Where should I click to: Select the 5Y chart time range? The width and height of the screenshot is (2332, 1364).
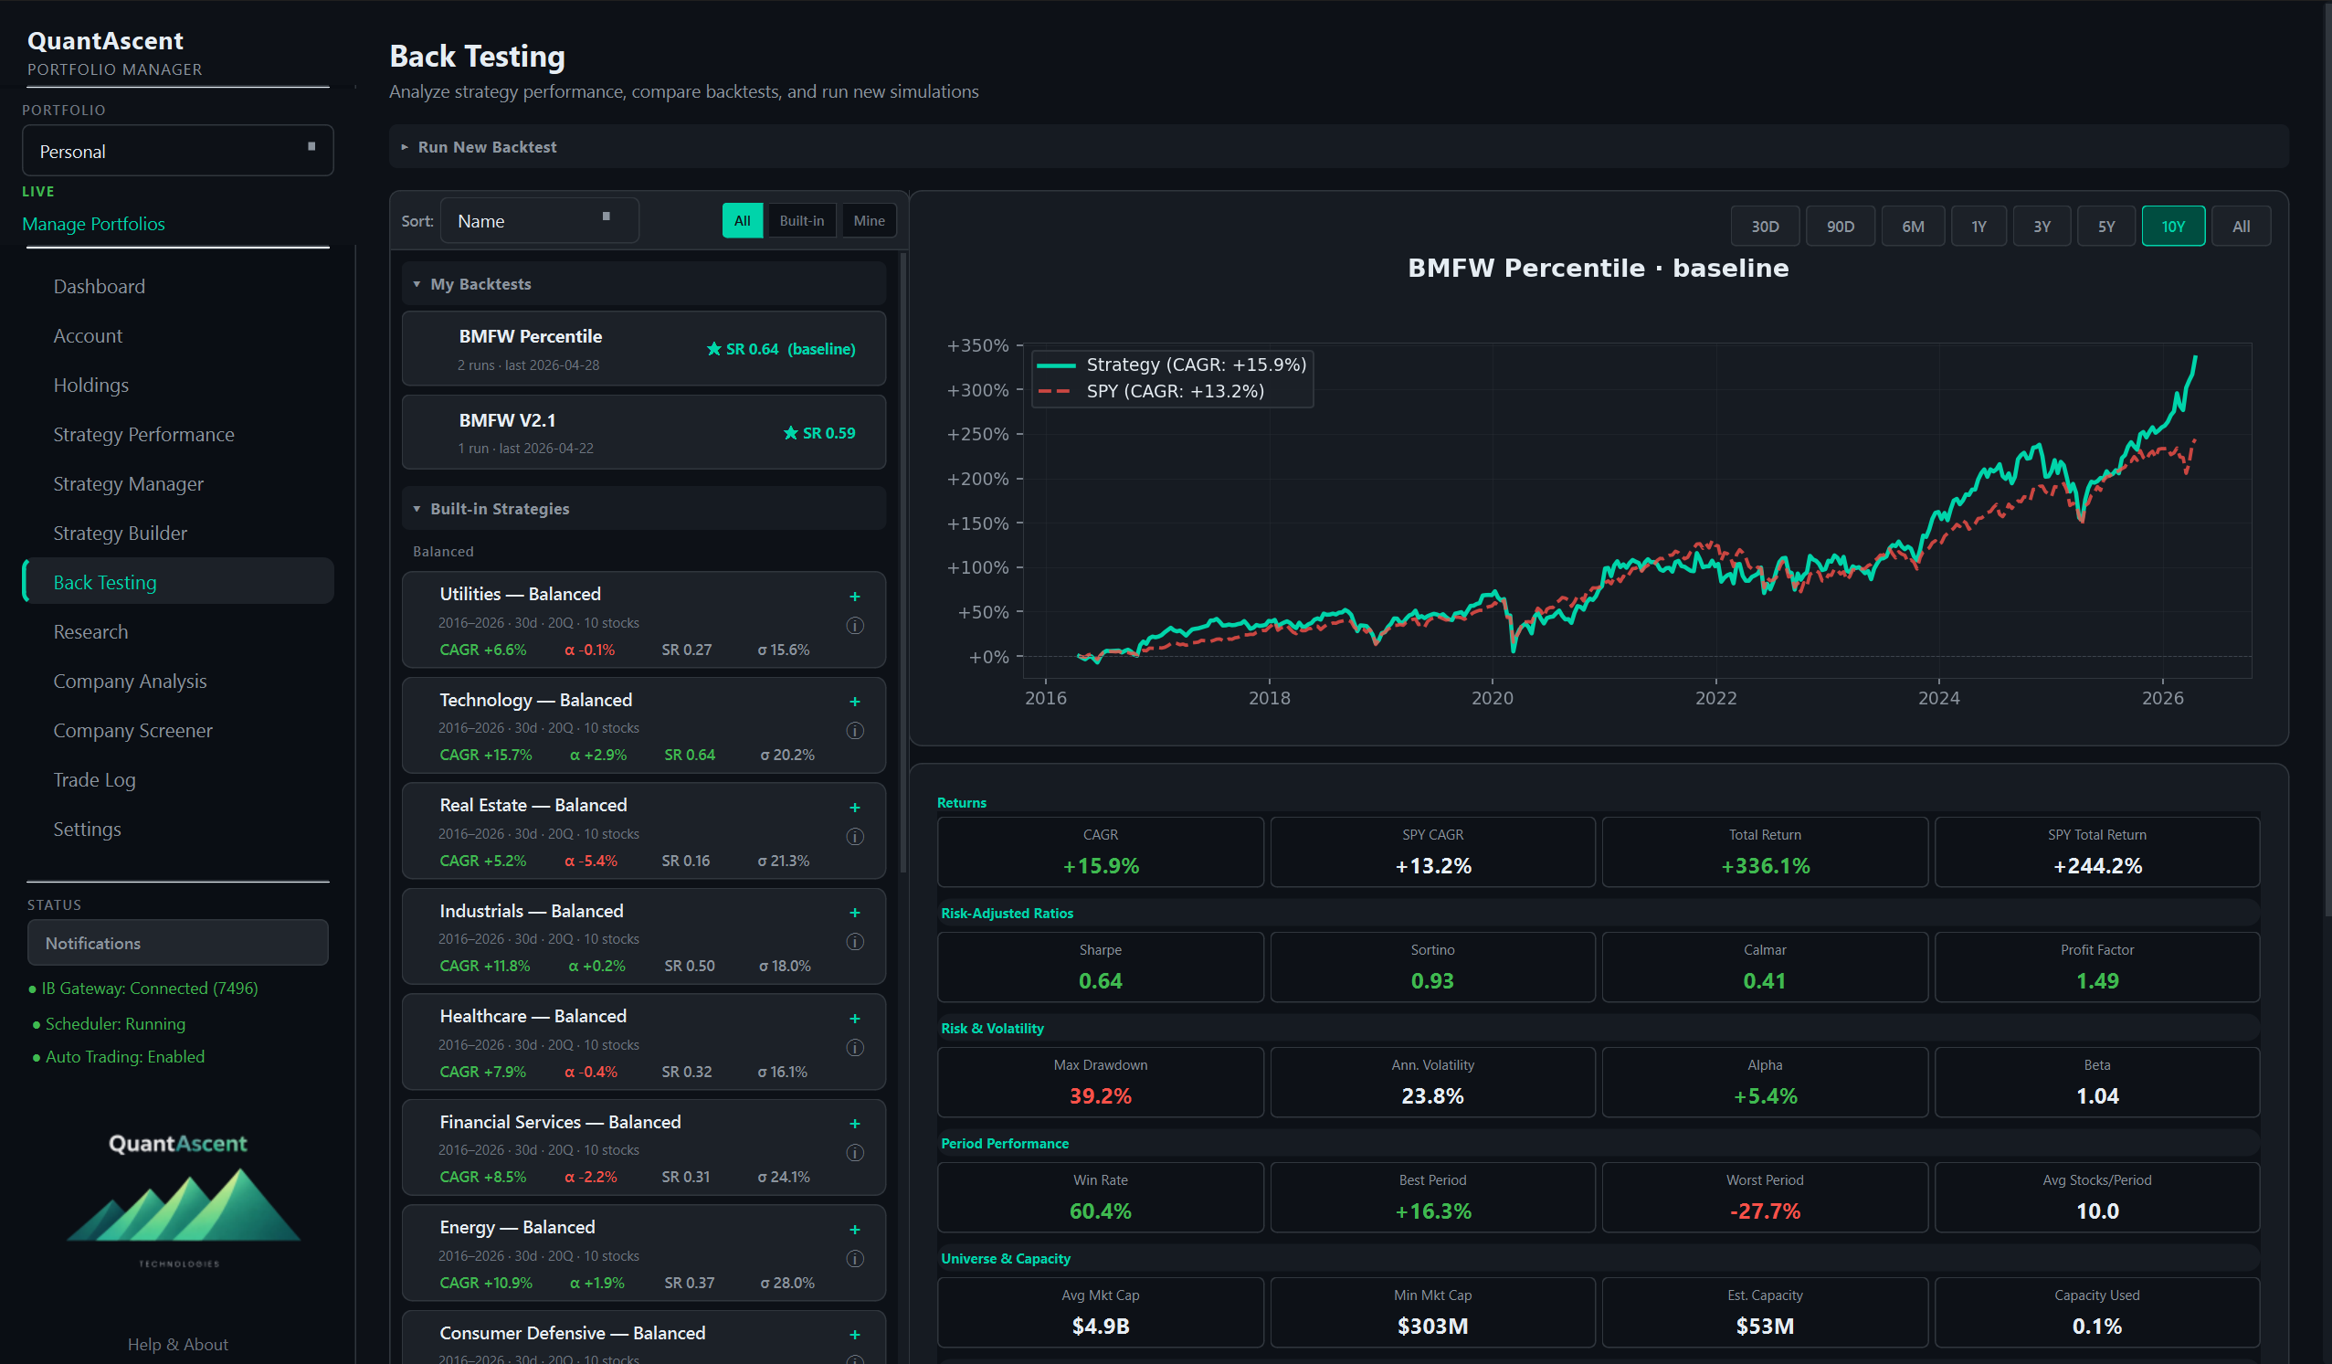coord(2107,225)
